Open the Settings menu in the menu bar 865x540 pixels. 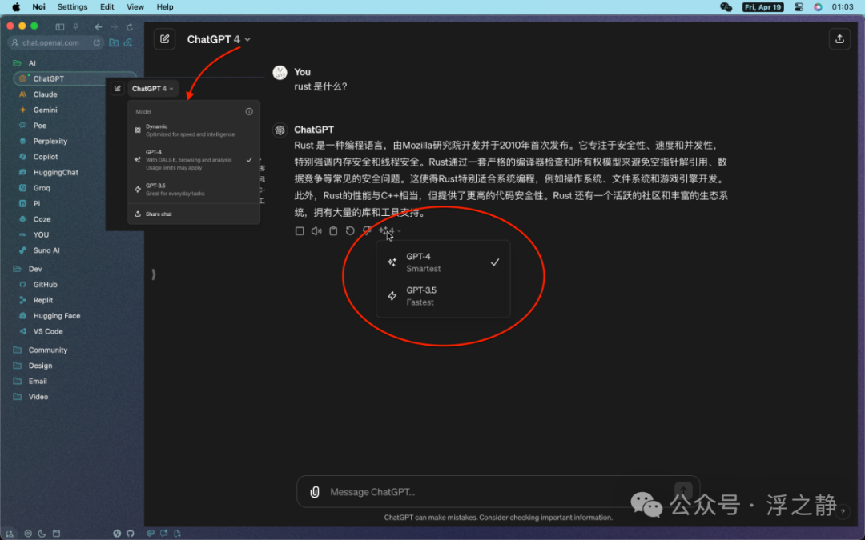pos(72,7)
